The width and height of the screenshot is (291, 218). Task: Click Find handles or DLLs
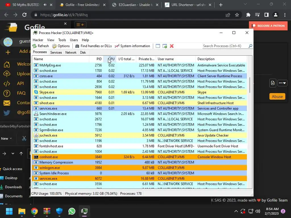pos(93,46)
